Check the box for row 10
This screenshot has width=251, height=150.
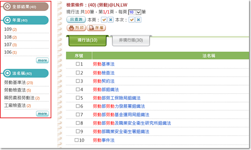coord(77,140)
